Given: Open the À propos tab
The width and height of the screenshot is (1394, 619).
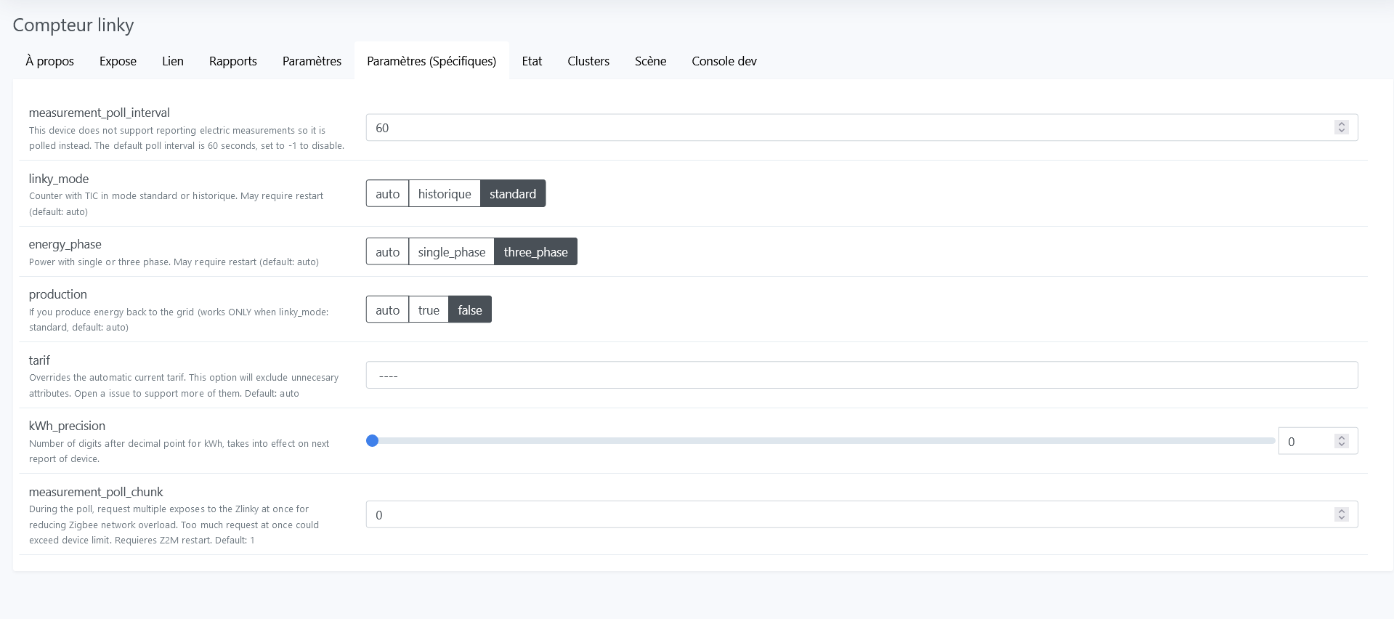Looking at the screenshot, I should pos(49,61).
